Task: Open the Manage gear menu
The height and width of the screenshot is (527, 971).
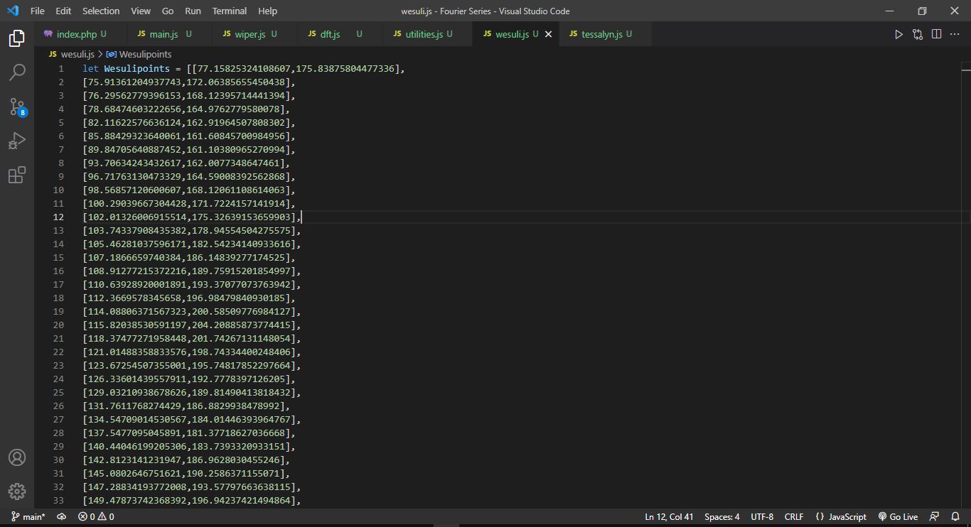Action: pos(17,491)
